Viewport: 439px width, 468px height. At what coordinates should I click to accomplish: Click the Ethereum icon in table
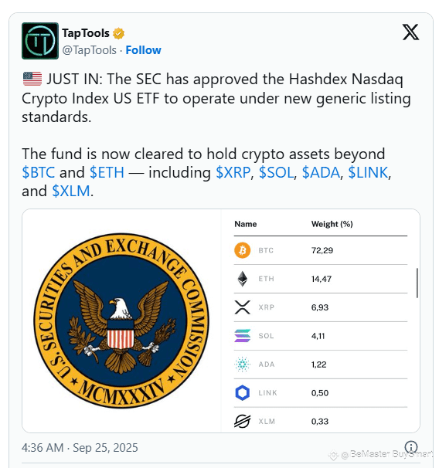[242, 279]
